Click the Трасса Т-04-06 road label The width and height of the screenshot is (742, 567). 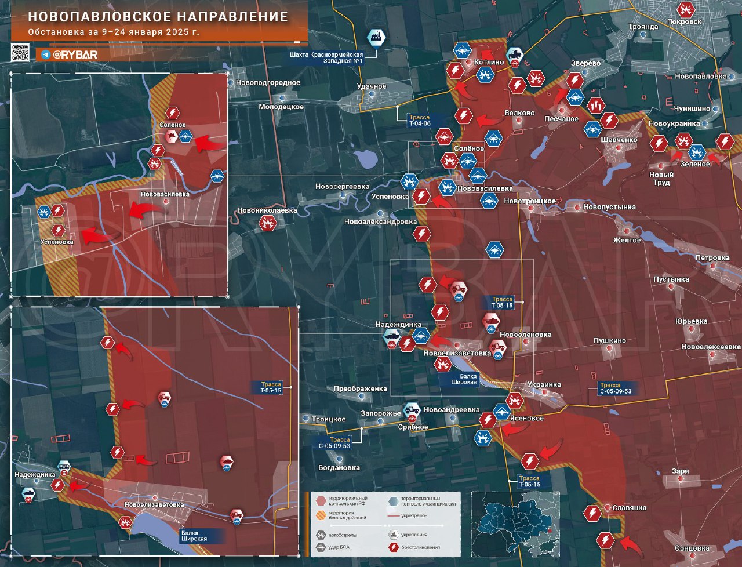click(x=419, y=121)
